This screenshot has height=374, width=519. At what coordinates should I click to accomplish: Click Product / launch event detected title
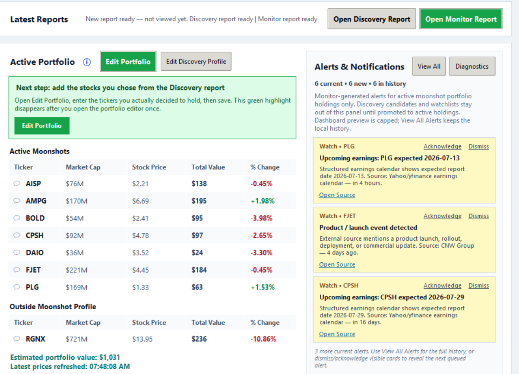(368, 228)
